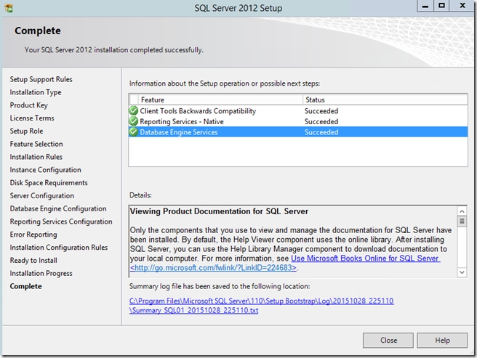Click the Installation Configuration Rules step
Screen dimensions: 477x358
[59, 248]
